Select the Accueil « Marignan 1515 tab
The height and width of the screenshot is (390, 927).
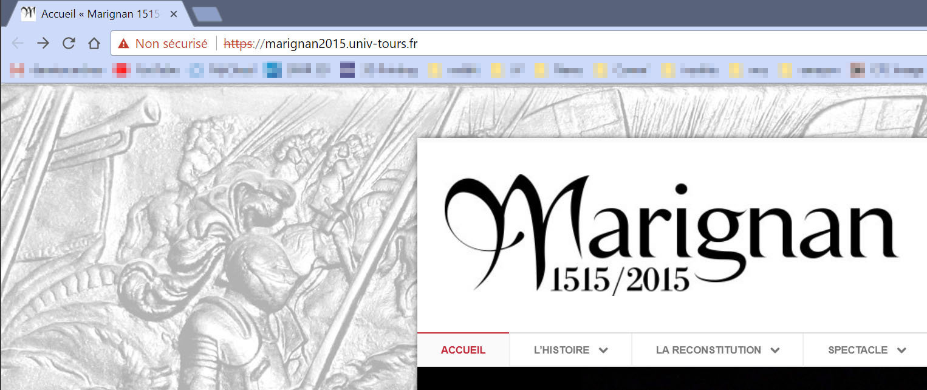100,14
